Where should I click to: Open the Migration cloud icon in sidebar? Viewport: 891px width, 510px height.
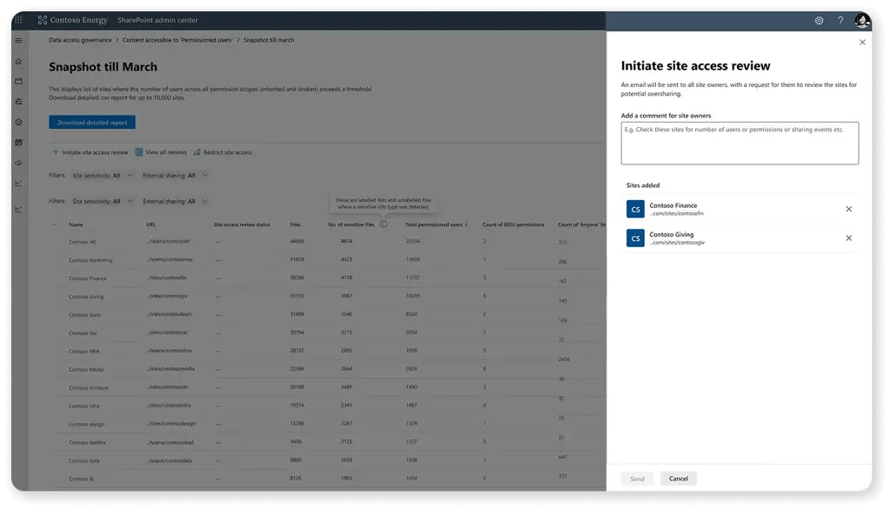tap(19, 163)
